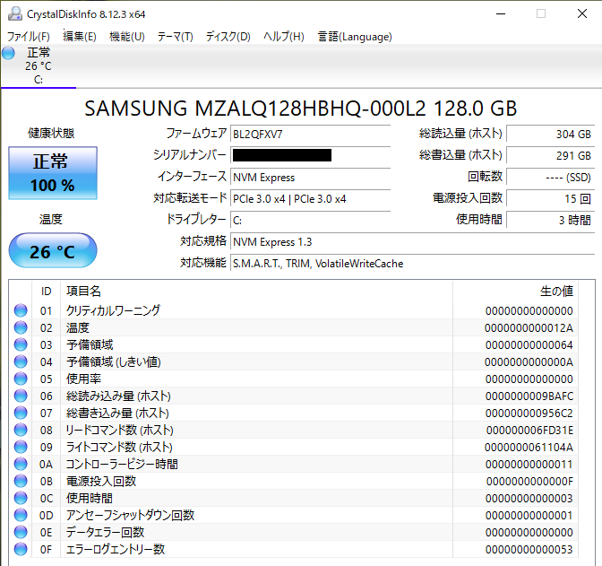The image size is (602, 566).
Task: Click the 3 時間 power on hours value
Action: tap(551, 220)
